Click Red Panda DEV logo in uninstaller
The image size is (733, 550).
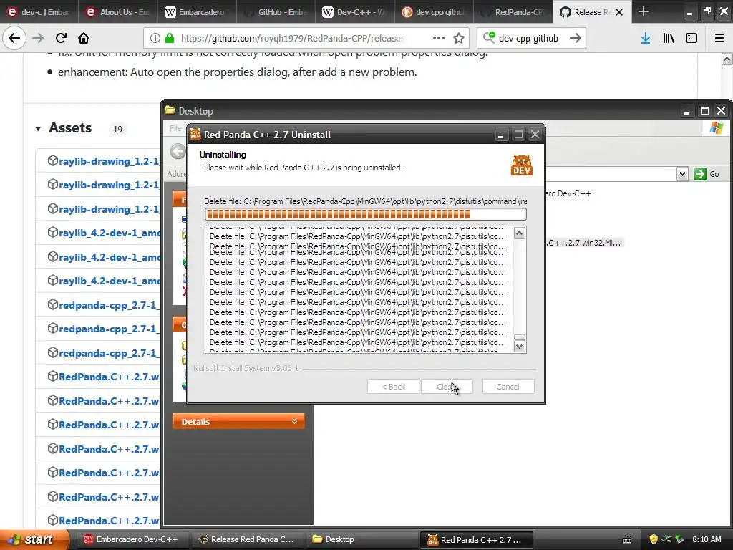click(x=522, y=165)
